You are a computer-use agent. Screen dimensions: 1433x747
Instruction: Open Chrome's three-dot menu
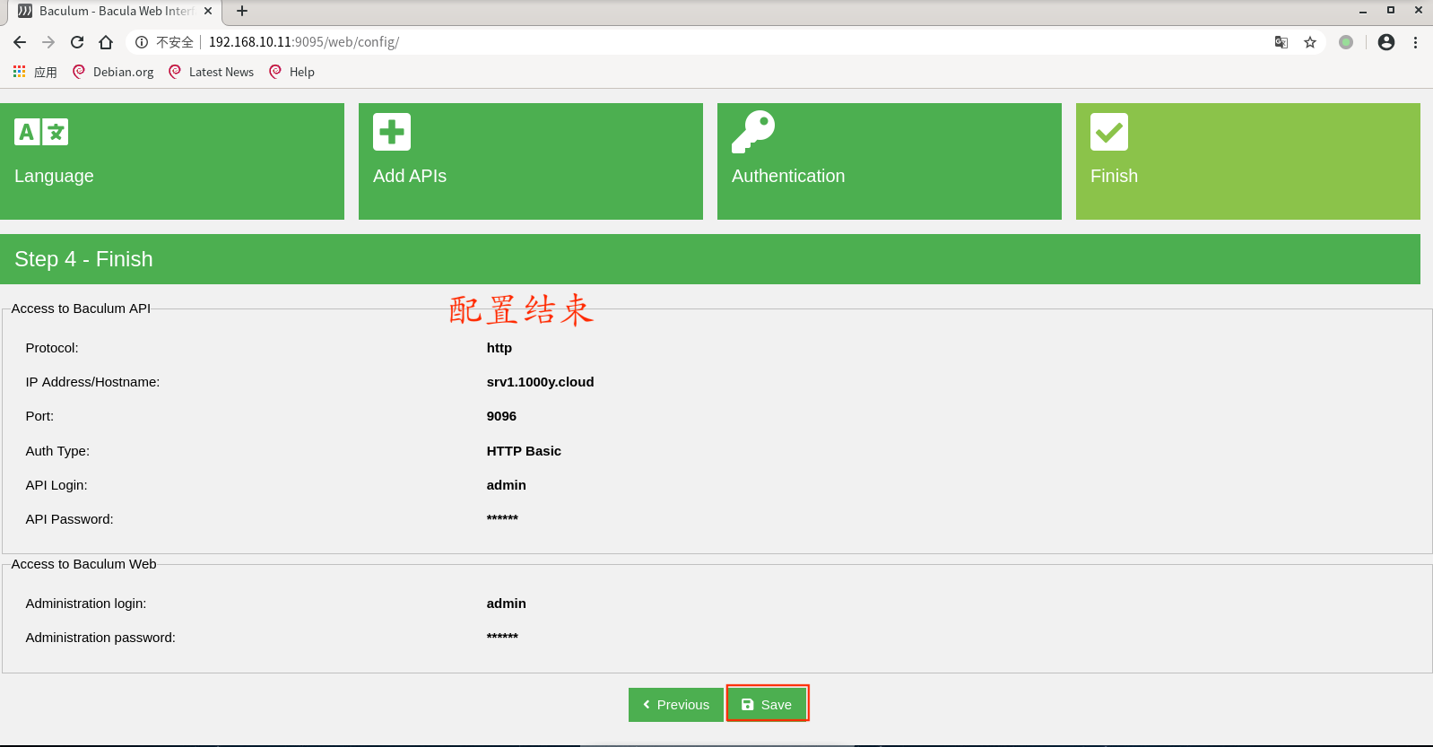click(1415, 42)
